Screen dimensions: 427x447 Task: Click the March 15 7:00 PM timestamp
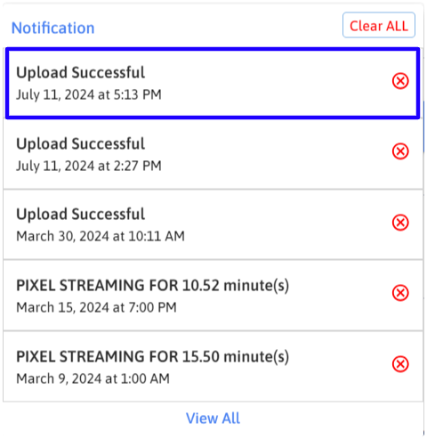coord(96,307)
